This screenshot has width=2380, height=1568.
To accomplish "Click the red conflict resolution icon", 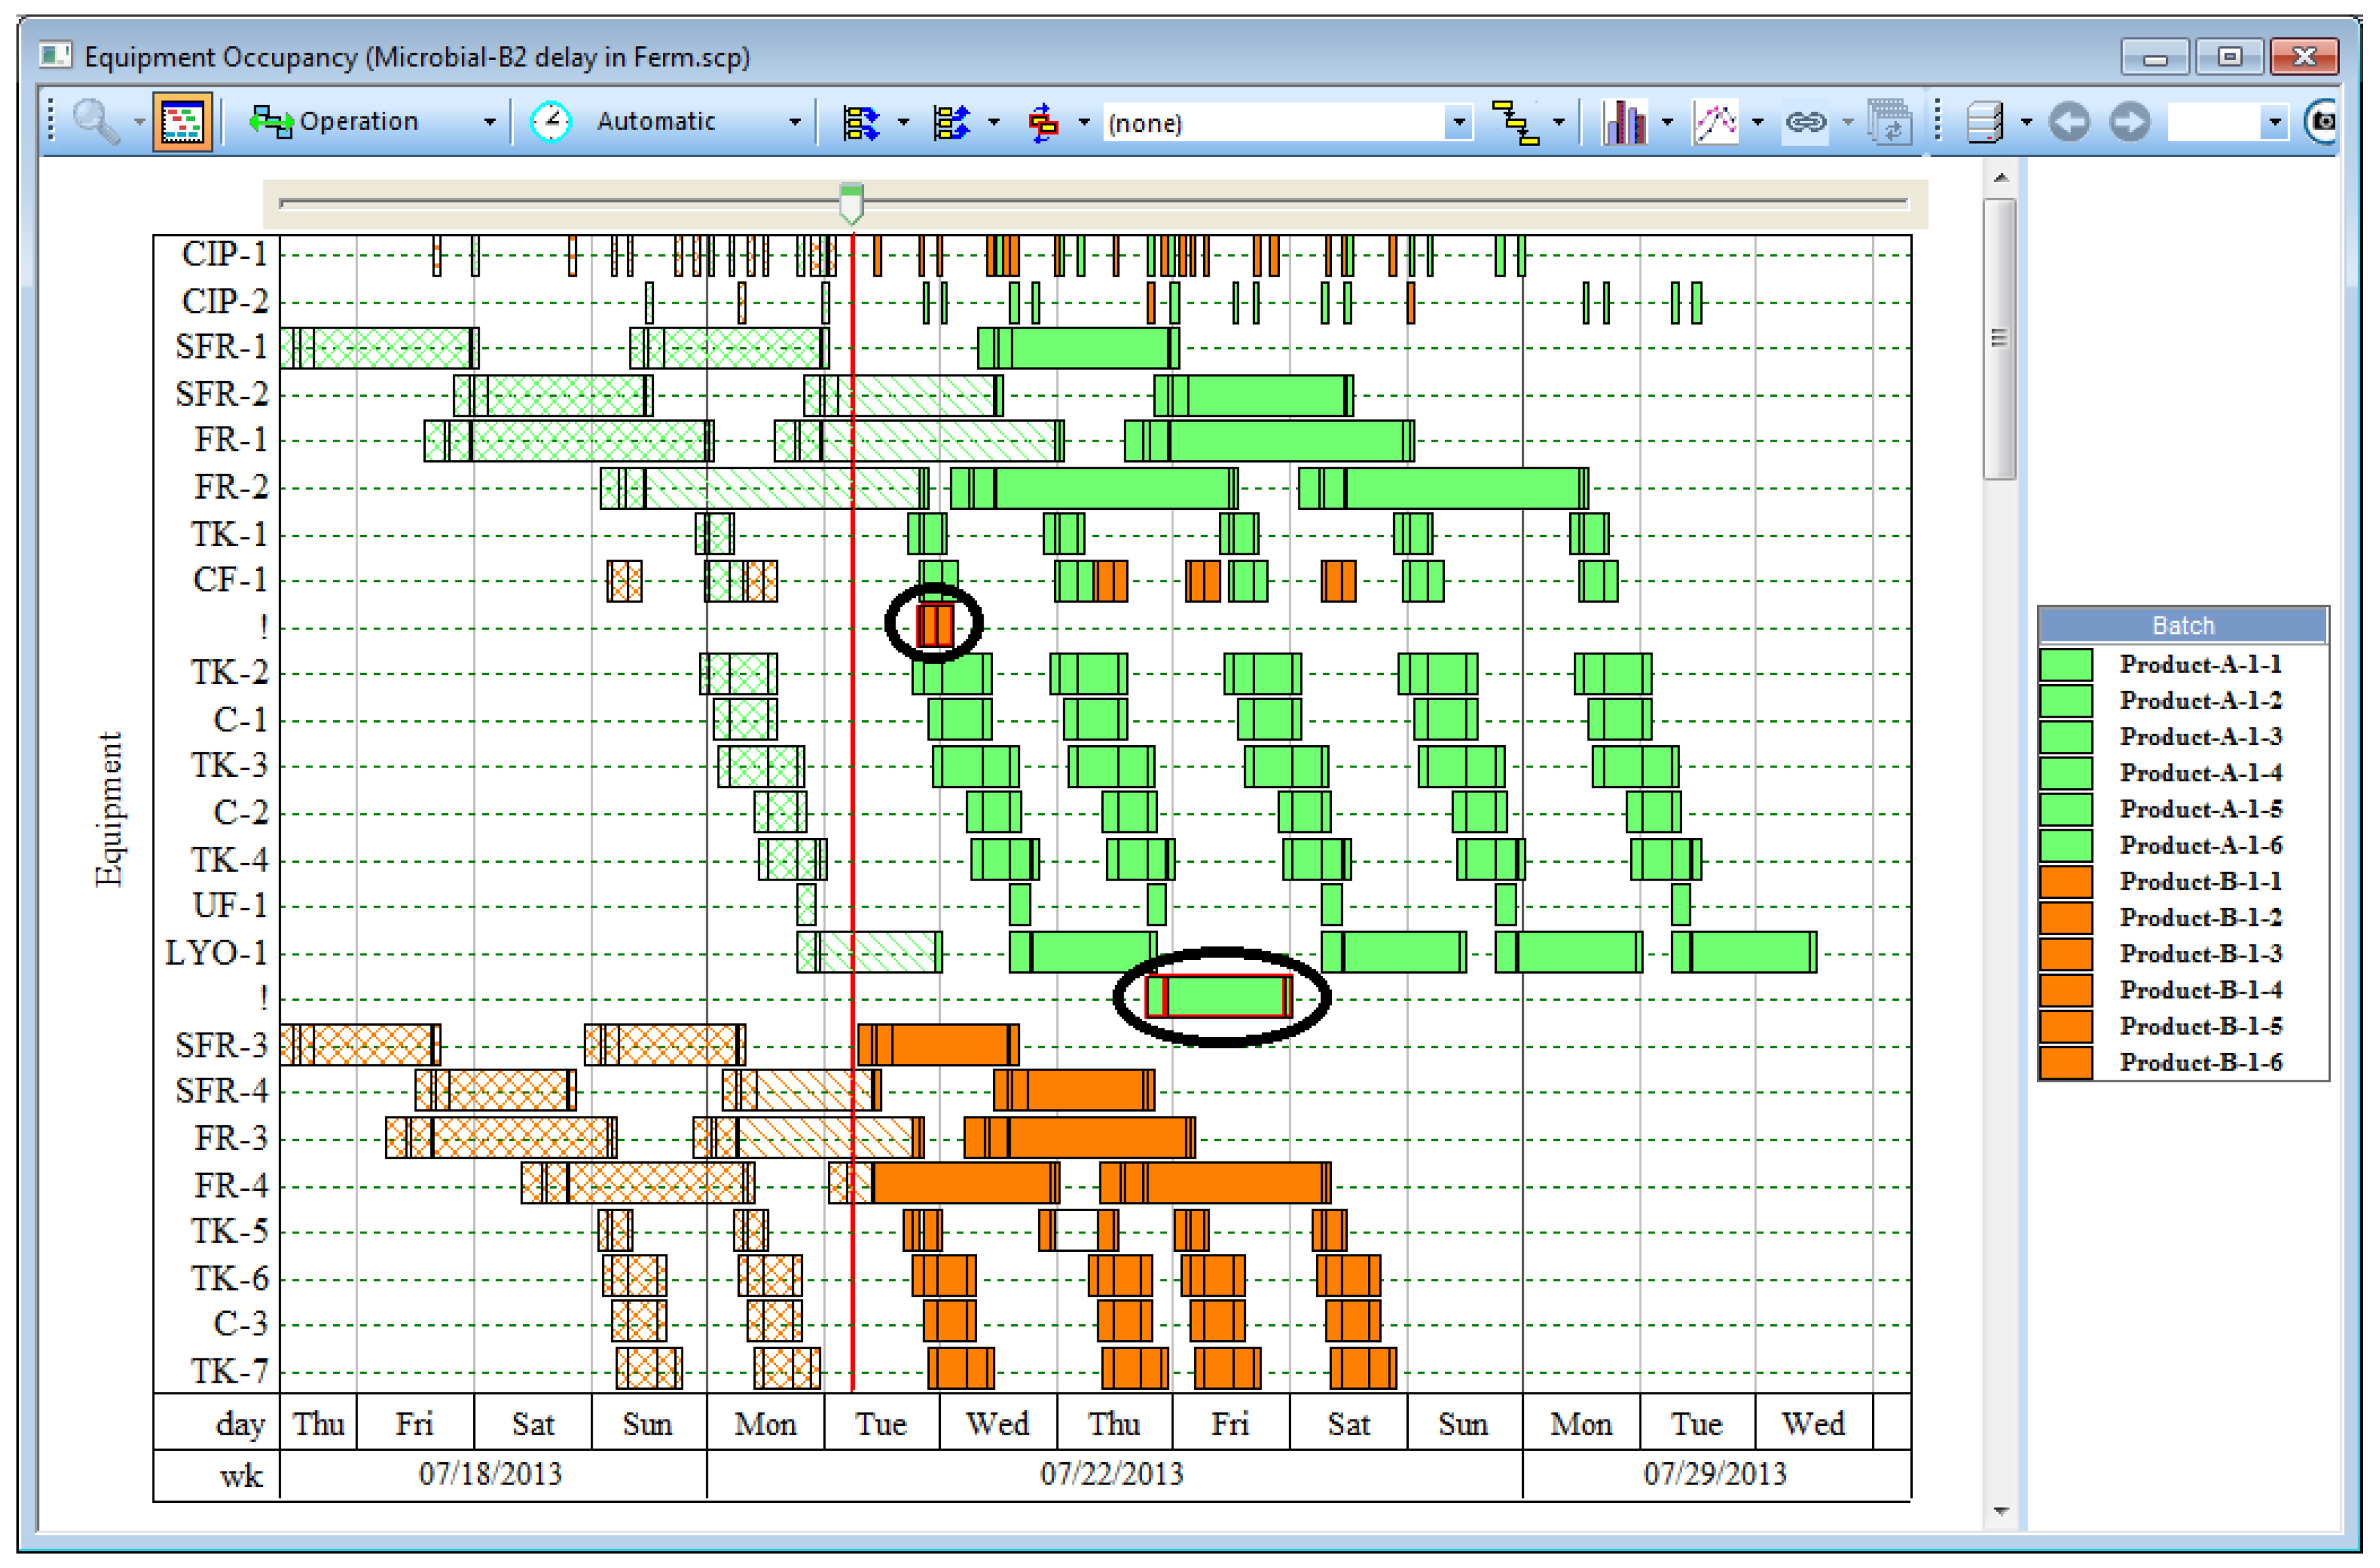I will [x=1043, y=122].
